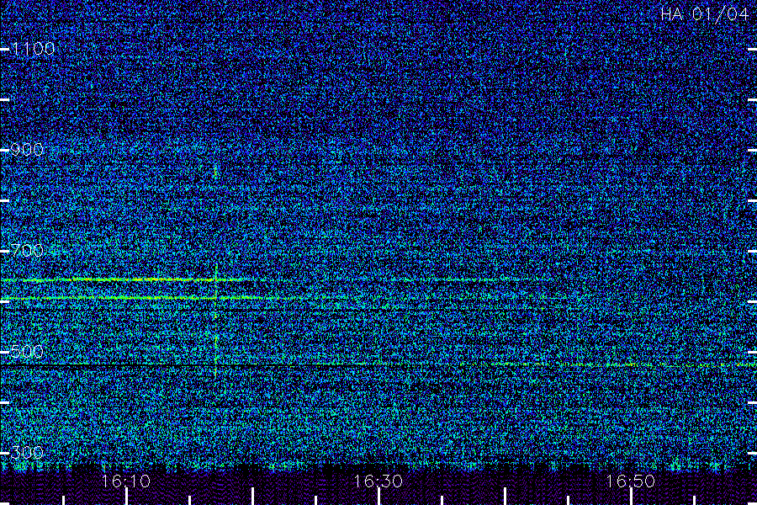
Task: Select the 900 frequency axis label
Action: point(27,149)
